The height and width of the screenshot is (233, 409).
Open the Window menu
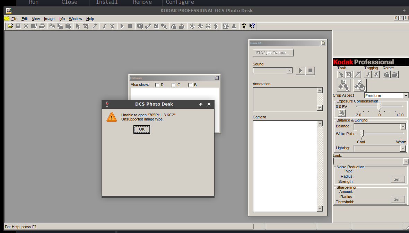click(75, 19)
